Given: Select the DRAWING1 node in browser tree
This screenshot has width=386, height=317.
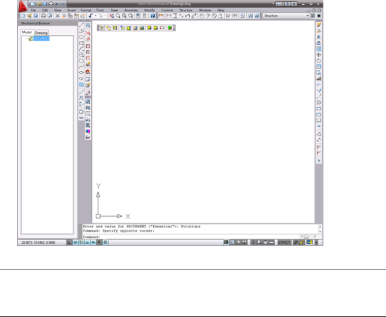Looking at the screenshot, I should click(42, 38).
